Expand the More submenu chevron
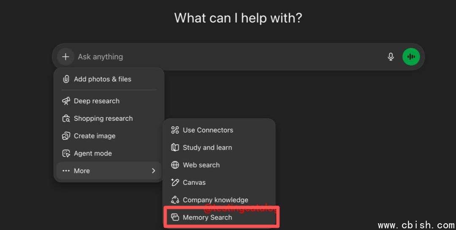The width and height of the screenshot is (456, 230). (x=153, y=171)
